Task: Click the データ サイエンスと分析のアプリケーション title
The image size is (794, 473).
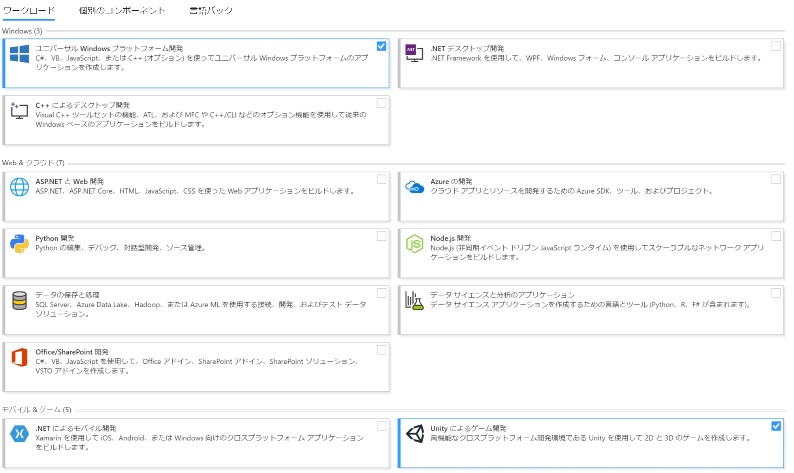Action: (x=502, y=295)
